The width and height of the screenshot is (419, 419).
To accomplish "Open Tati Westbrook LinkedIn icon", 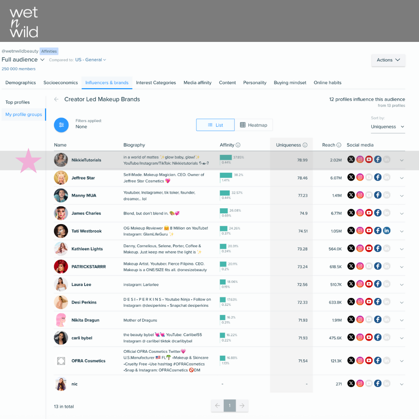I will (386, 230).
